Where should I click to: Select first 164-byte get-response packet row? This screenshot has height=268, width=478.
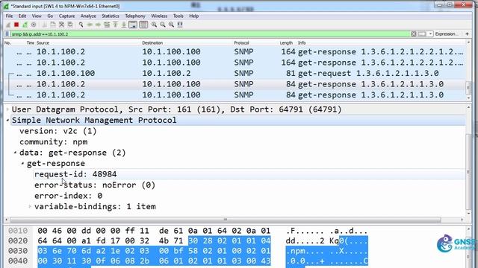[x=235, y=51]
